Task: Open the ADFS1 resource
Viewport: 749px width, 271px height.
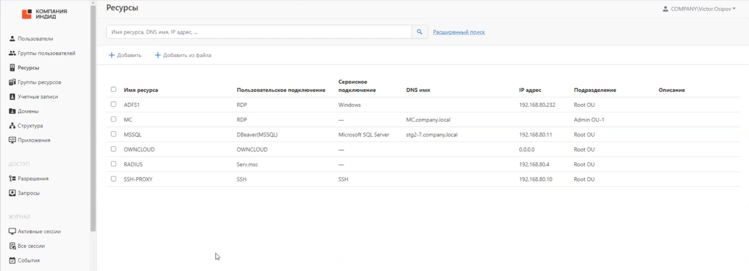Action: click(131, 105)
